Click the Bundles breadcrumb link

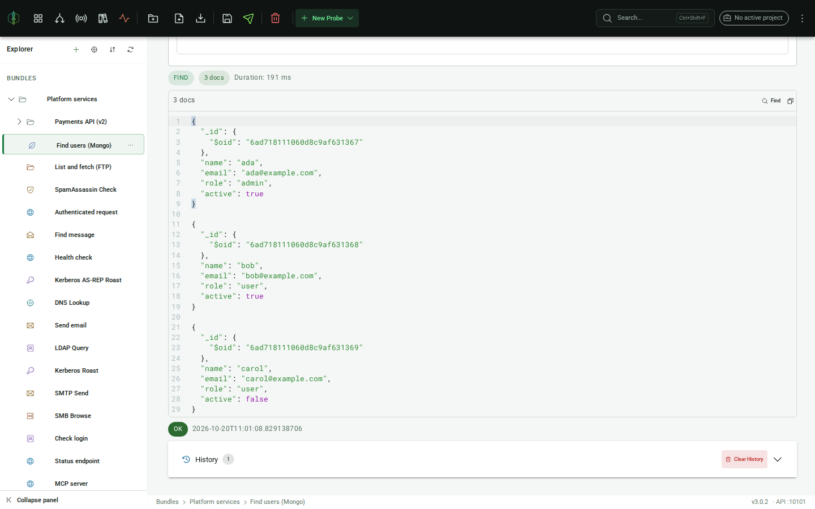point(167,502)
